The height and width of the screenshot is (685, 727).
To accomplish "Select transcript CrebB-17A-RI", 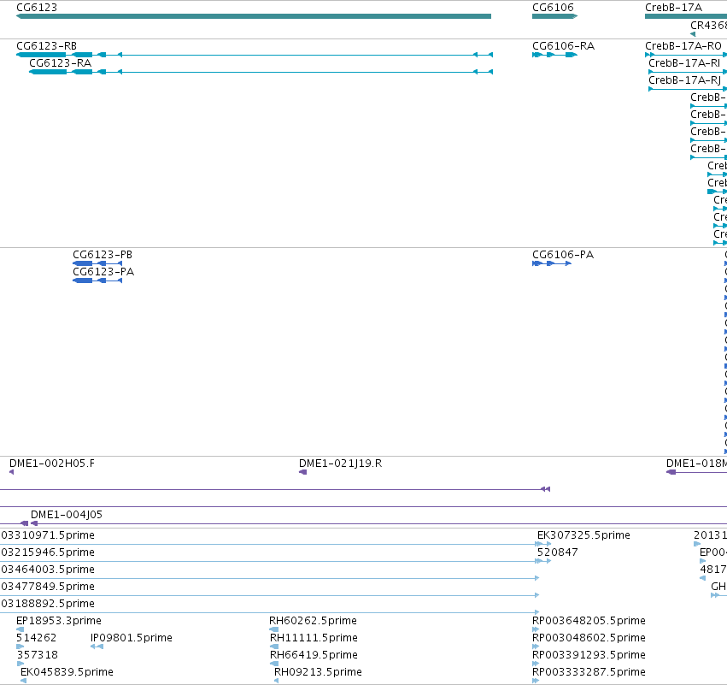I will click(684, 63).
